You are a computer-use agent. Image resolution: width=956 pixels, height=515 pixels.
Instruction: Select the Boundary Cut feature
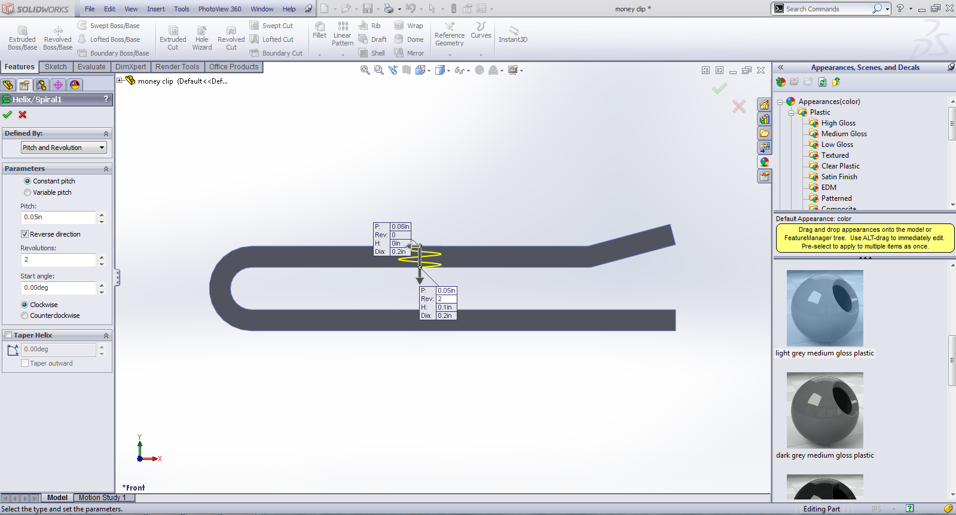tap(276, 53)
